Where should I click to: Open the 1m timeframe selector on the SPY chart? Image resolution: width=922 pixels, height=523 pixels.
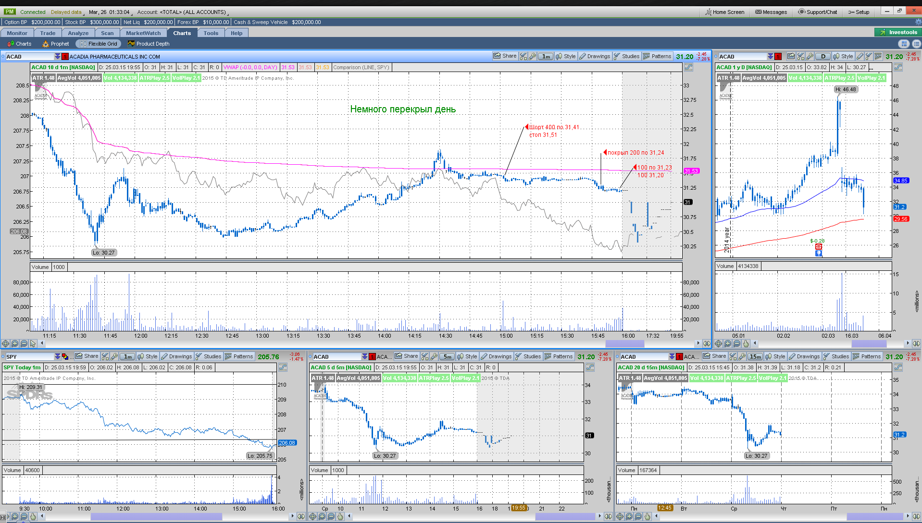point(127,356)
